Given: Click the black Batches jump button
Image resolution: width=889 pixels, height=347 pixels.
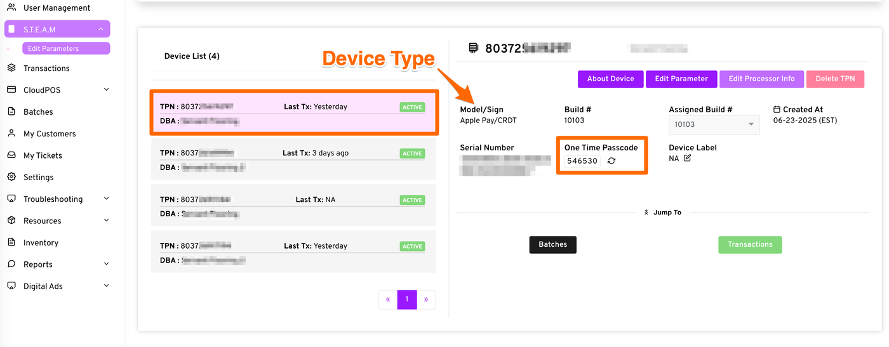Looking at the screenshot, I should pos(552,244).
